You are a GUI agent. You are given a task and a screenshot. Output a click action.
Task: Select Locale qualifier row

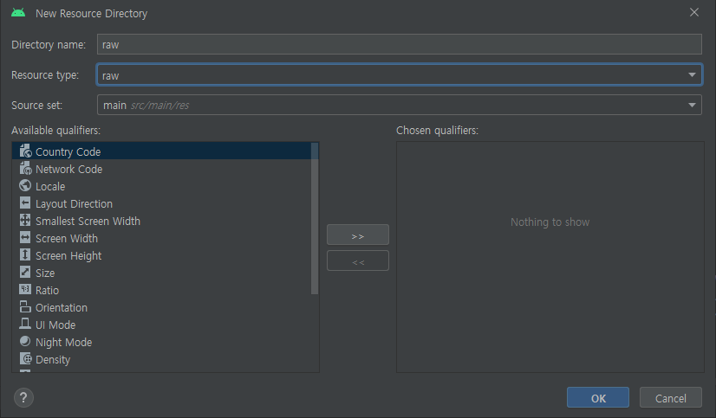pyautogui.click(x=161, y=186)
